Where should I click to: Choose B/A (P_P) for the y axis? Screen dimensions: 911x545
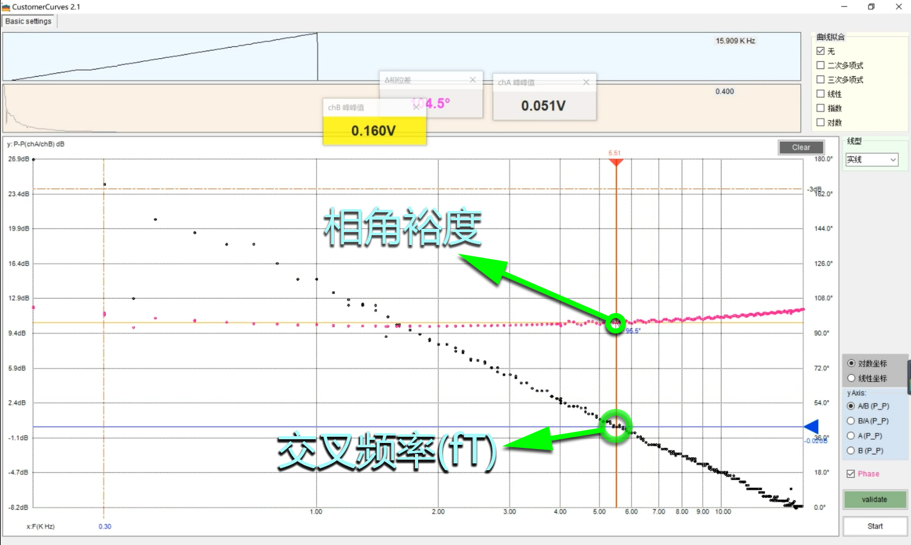click(851, 421)
